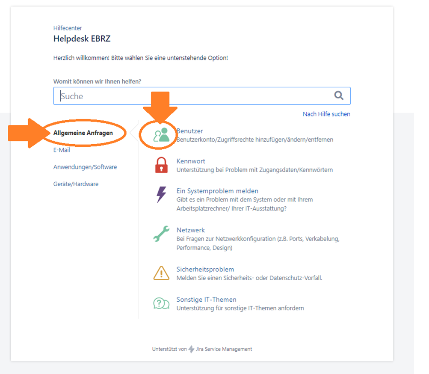The height and width of the screenshot is (374, 429).
Task: Select Sonstige IT-Themen request title
Action: click(x=206, y=300)
